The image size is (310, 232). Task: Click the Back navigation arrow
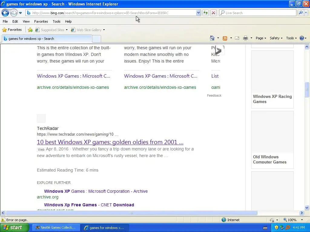point(5,13)
